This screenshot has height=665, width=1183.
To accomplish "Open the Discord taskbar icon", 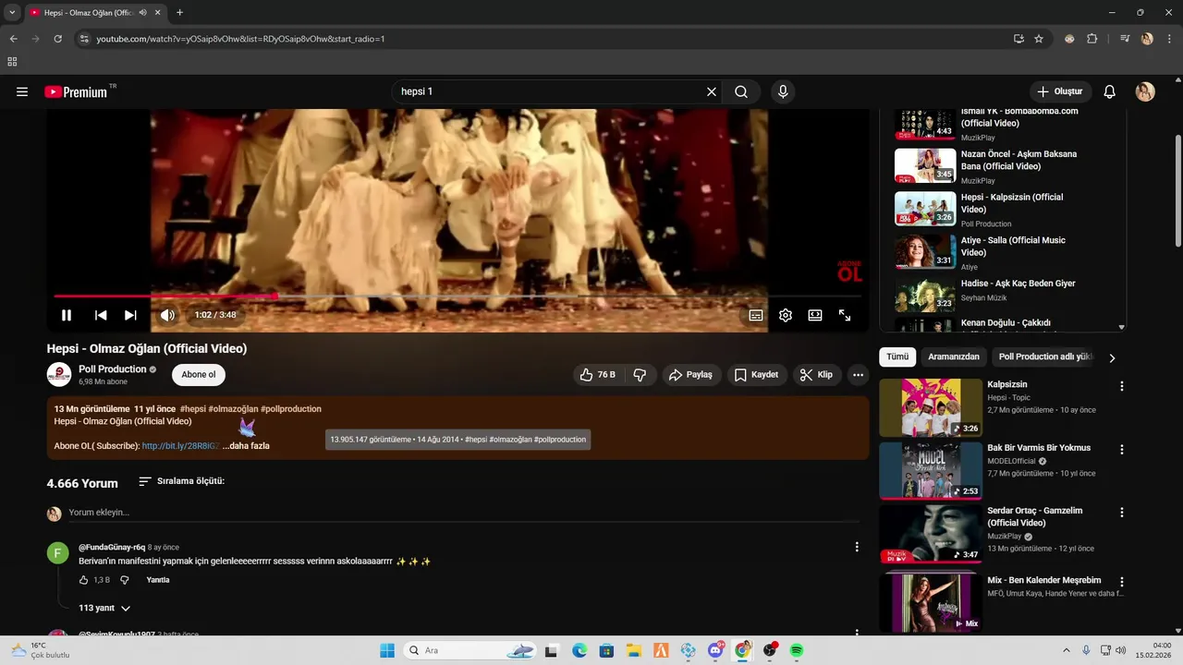I will 715,650.
